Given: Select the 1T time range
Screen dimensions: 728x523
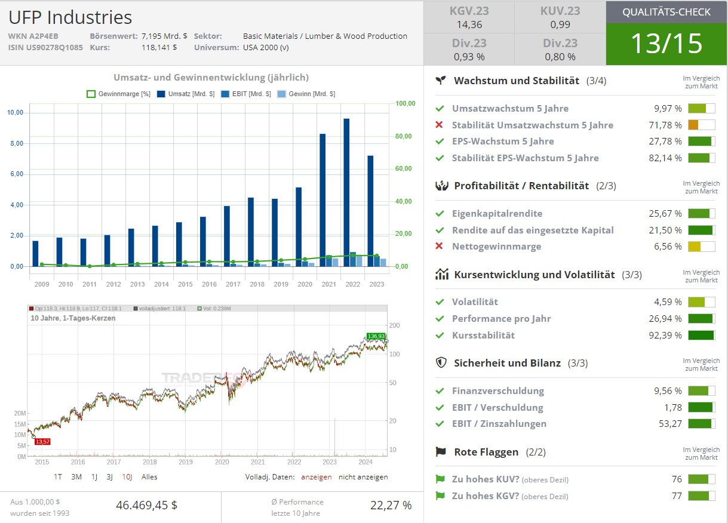Looking at the screenshot, I should [58, 477].
